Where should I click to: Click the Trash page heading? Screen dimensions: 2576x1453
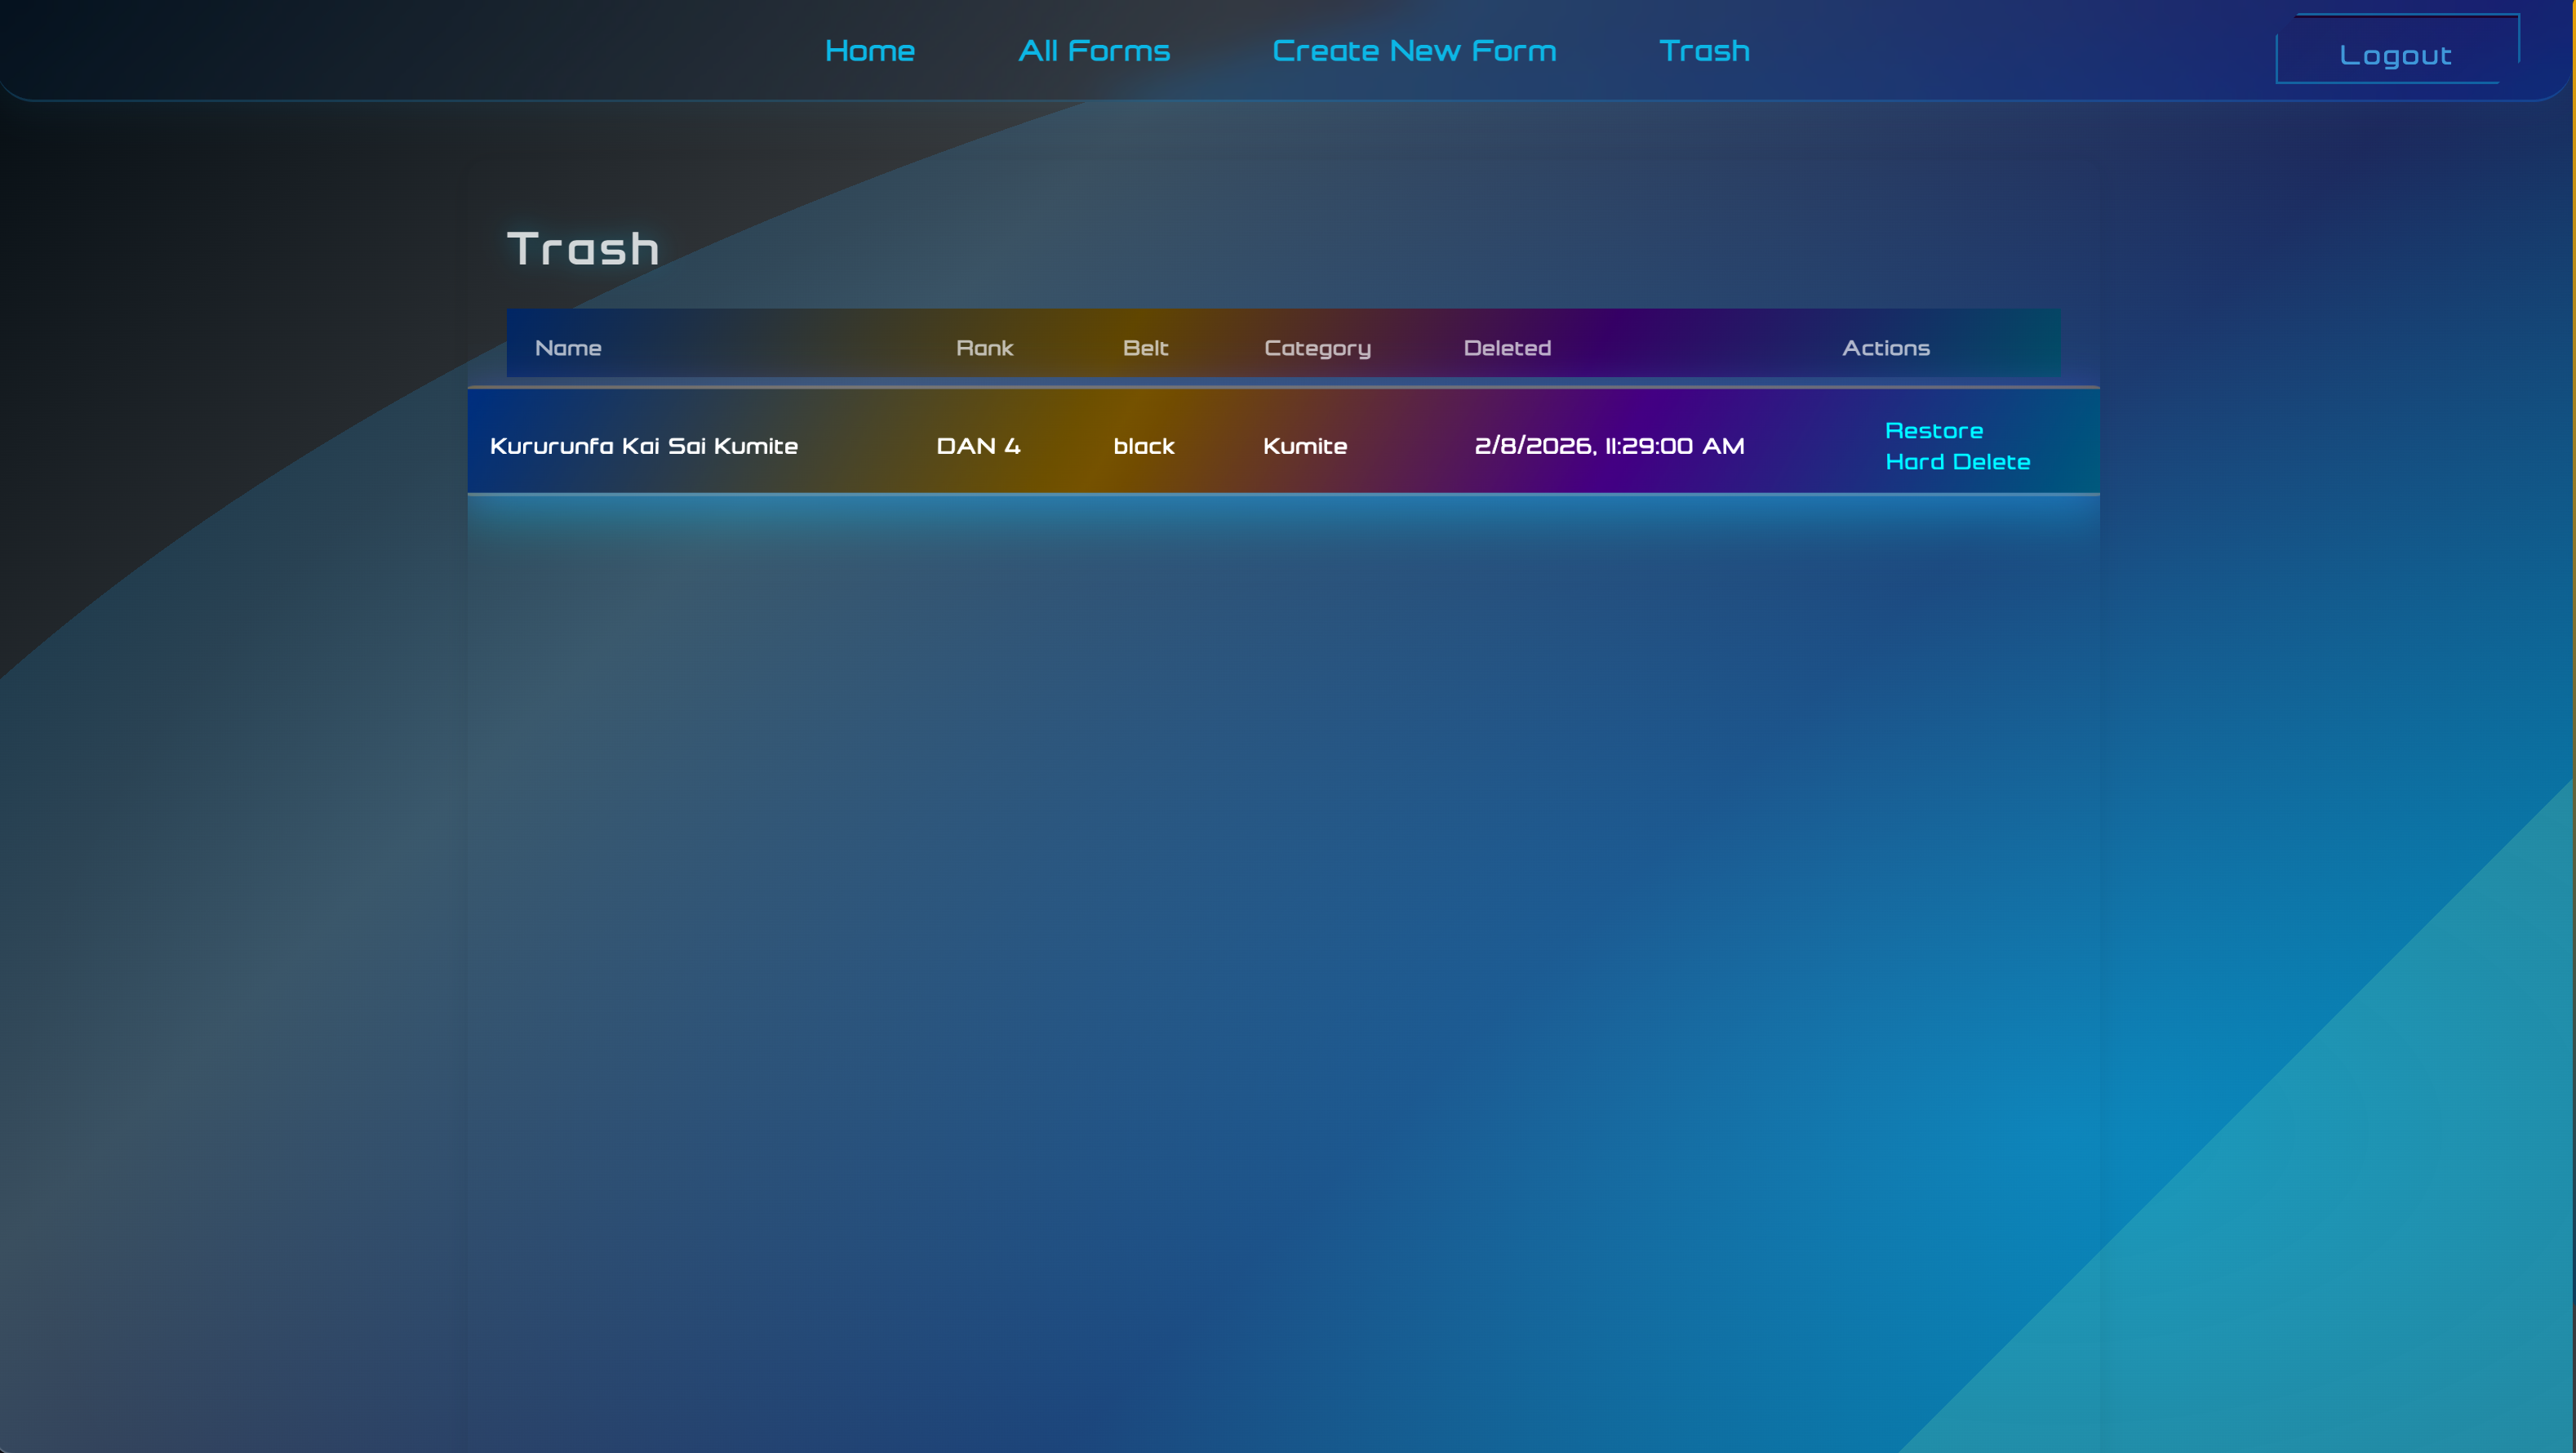tap(583, 249)
